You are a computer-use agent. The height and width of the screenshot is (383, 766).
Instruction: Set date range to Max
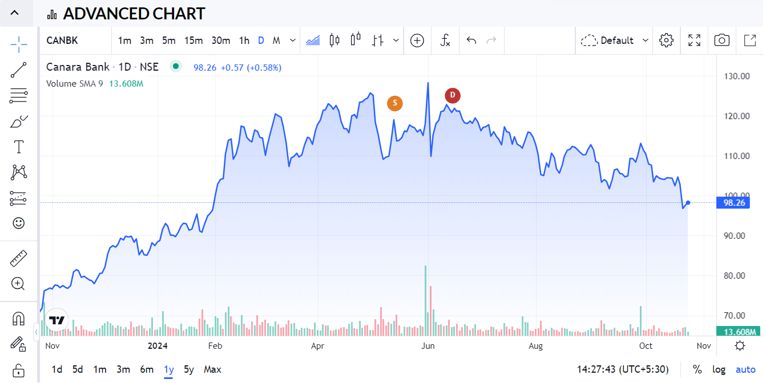pyautogui.click(x=212, y=369)
